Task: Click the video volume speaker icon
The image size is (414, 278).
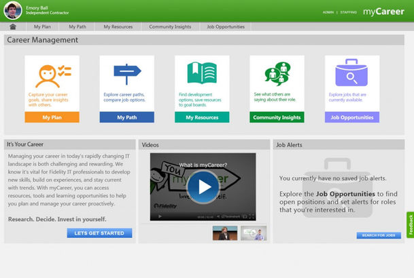Action: point(218,216)
